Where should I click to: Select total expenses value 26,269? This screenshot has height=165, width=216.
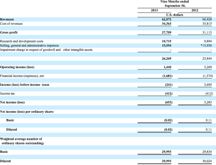[x=166, y=59]
